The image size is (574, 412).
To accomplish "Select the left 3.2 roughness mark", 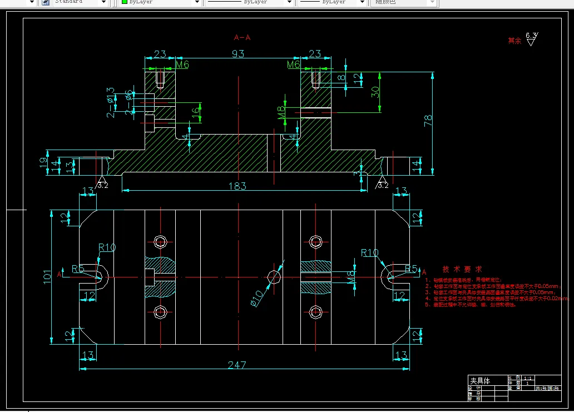I will click(x=101, y=183).
